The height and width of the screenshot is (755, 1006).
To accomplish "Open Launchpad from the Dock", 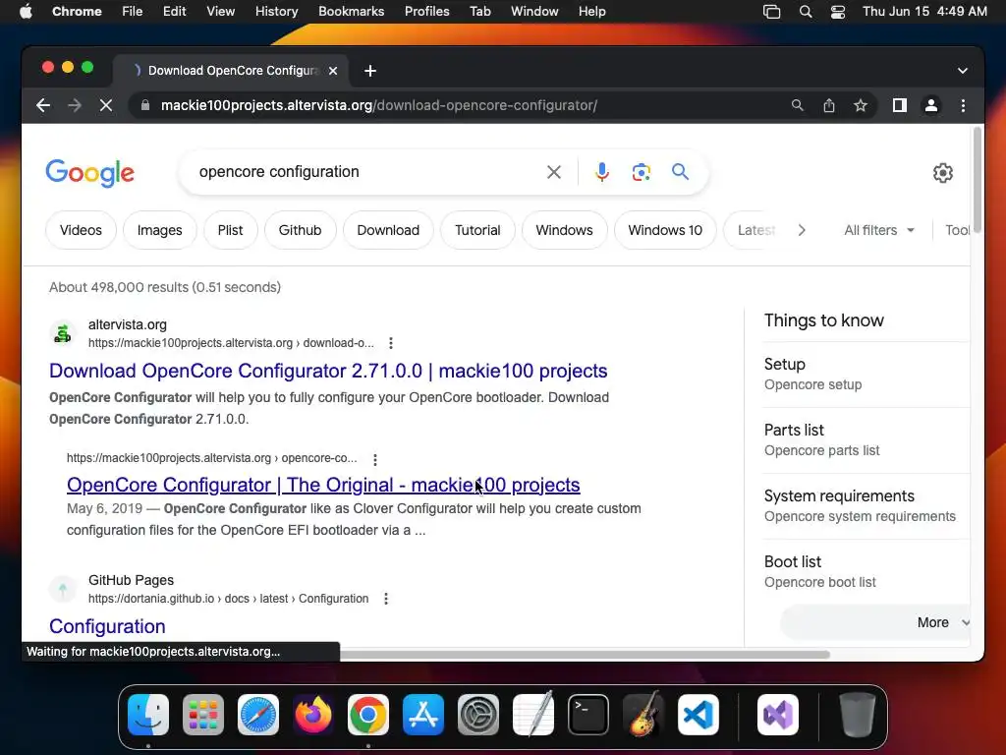I will (x=203, y=715).
